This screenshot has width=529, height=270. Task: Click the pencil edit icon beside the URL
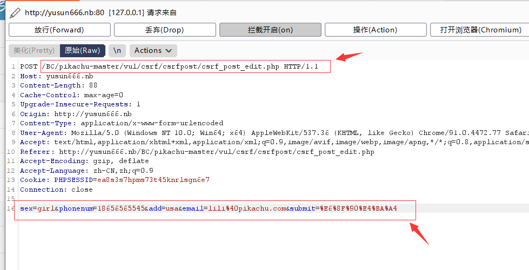click(x=15, y=13)
